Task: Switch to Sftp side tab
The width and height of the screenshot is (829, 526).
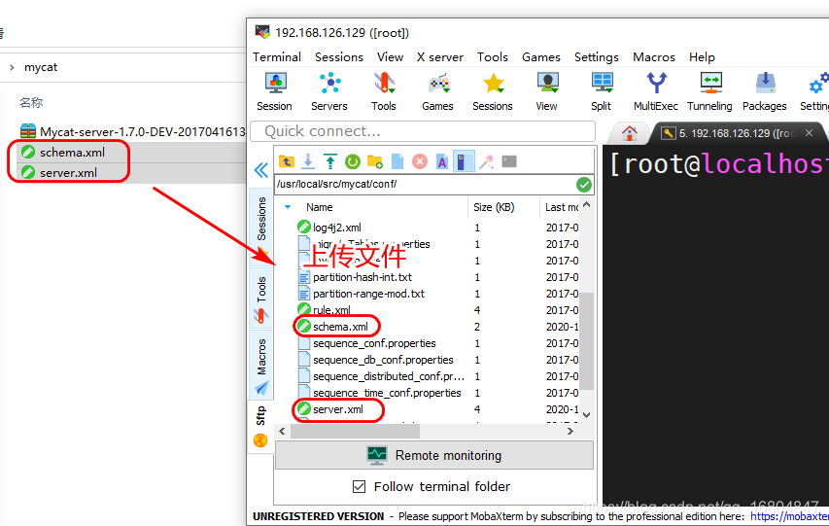Action: click(260, 426)
